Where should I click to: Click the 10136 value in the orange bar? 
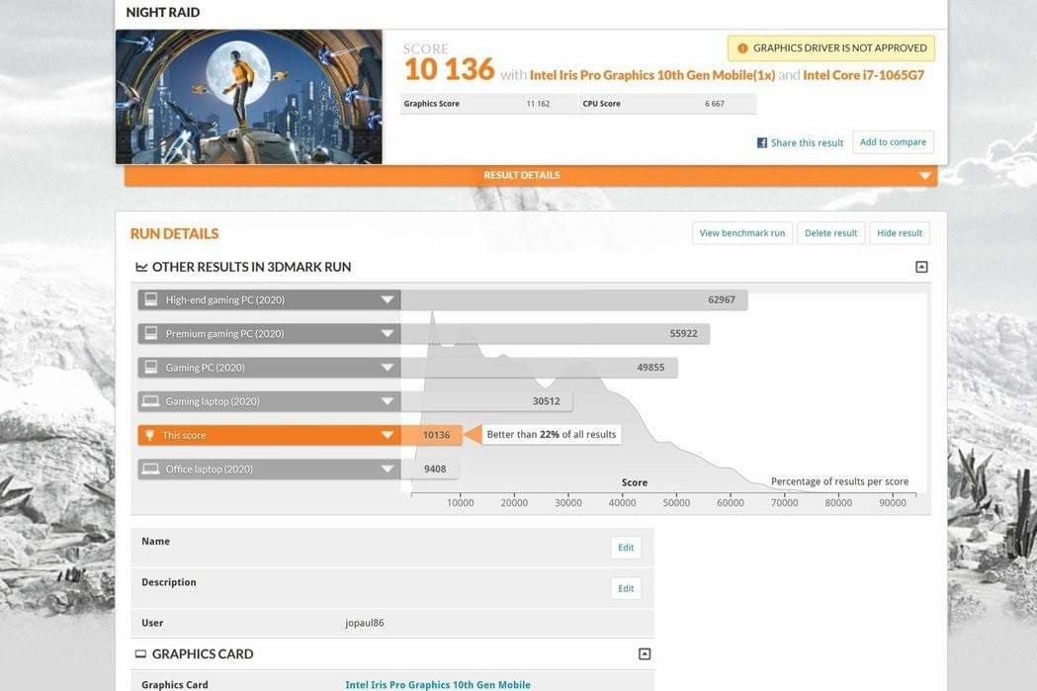click(436, 435)
